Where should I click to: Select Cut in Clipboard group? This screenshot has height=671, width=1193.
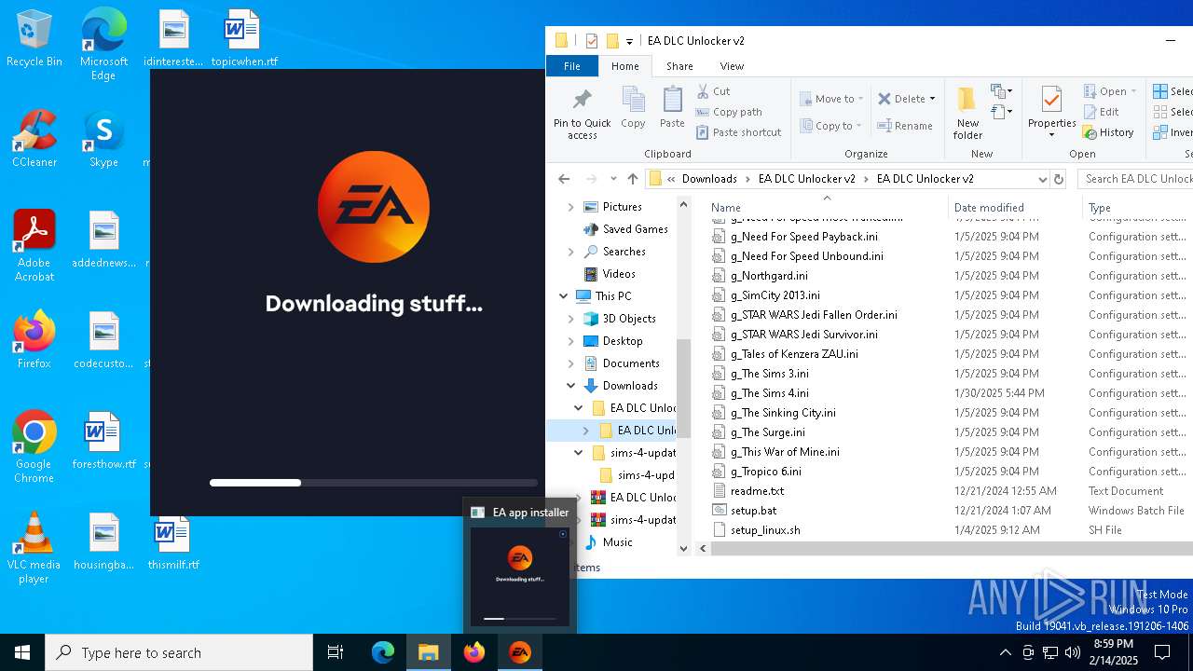click(714, 91)
